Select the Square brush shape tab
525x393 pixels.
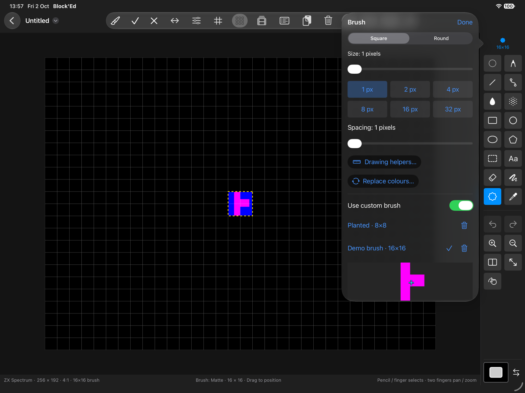[379, 38]
